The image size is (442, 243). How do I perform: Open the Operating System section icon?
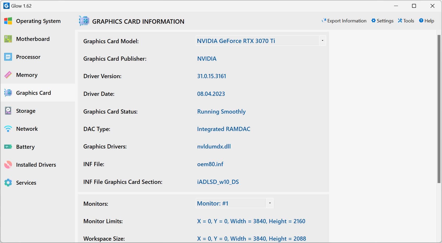point(8,21)
